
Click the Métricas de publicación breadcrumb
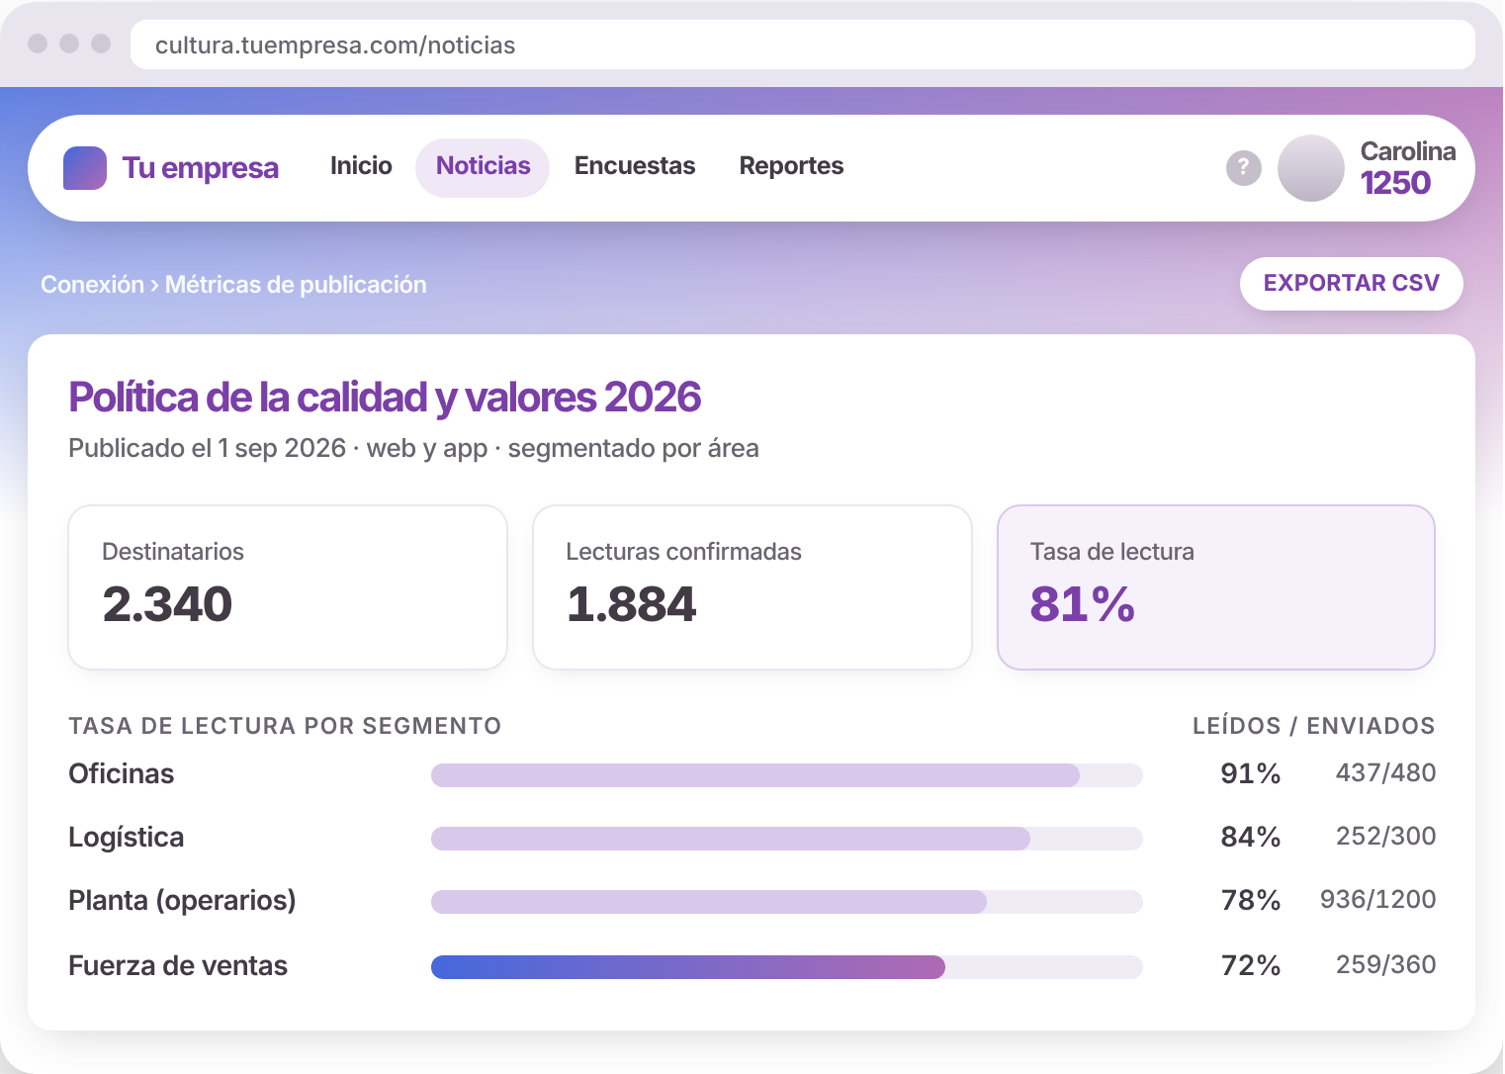coord(296,285)
